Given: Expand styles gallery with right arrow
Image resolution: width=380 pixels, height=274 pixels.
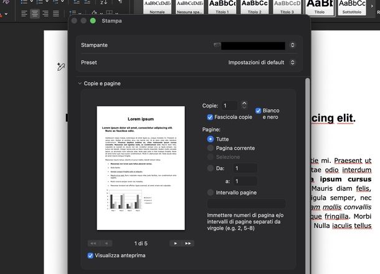Looking at the screenshot, I should tap(372, 6).
